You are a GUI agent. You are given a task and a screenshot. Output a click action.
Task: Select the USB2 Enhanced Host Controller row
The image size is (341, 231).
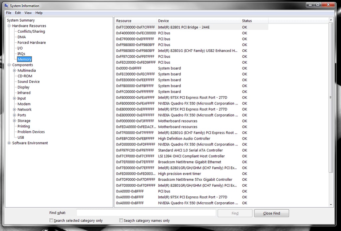pyautogui.click(x=191, y=51)
